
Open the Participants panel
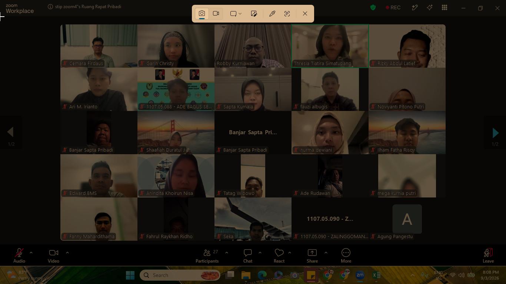coord(207,256)
